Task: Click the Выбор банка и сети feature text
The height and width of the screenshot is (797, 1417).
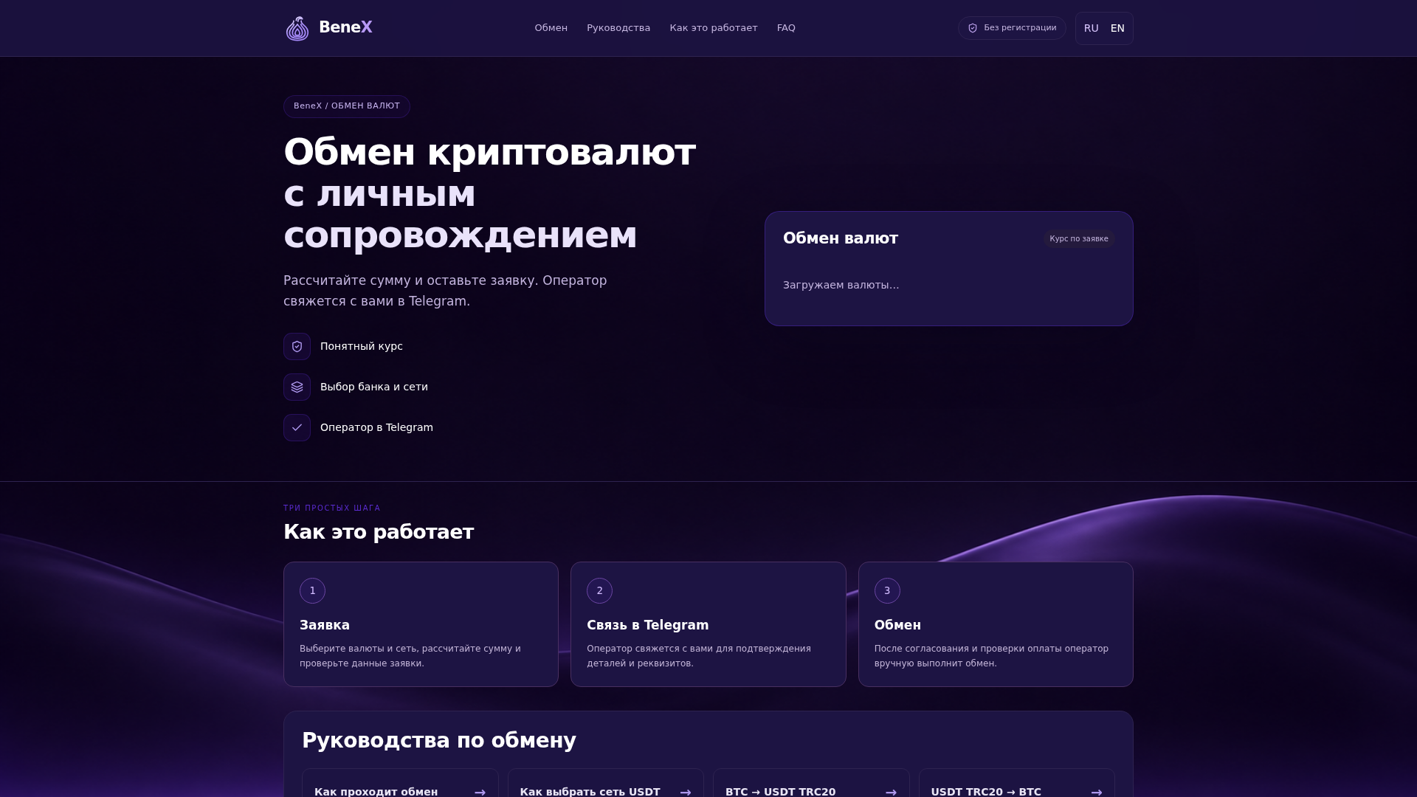Action: (374, 387)
